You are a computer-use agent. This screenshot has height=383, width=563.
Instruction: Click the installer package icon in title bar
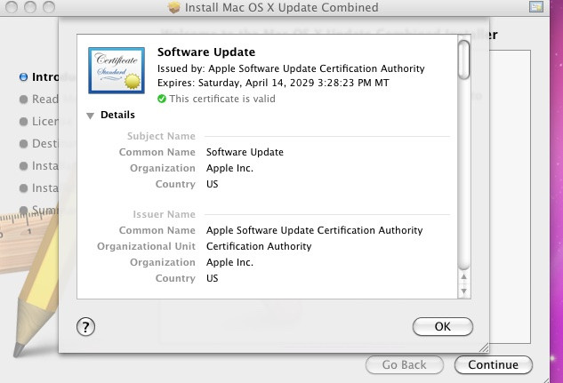[174, 7]
